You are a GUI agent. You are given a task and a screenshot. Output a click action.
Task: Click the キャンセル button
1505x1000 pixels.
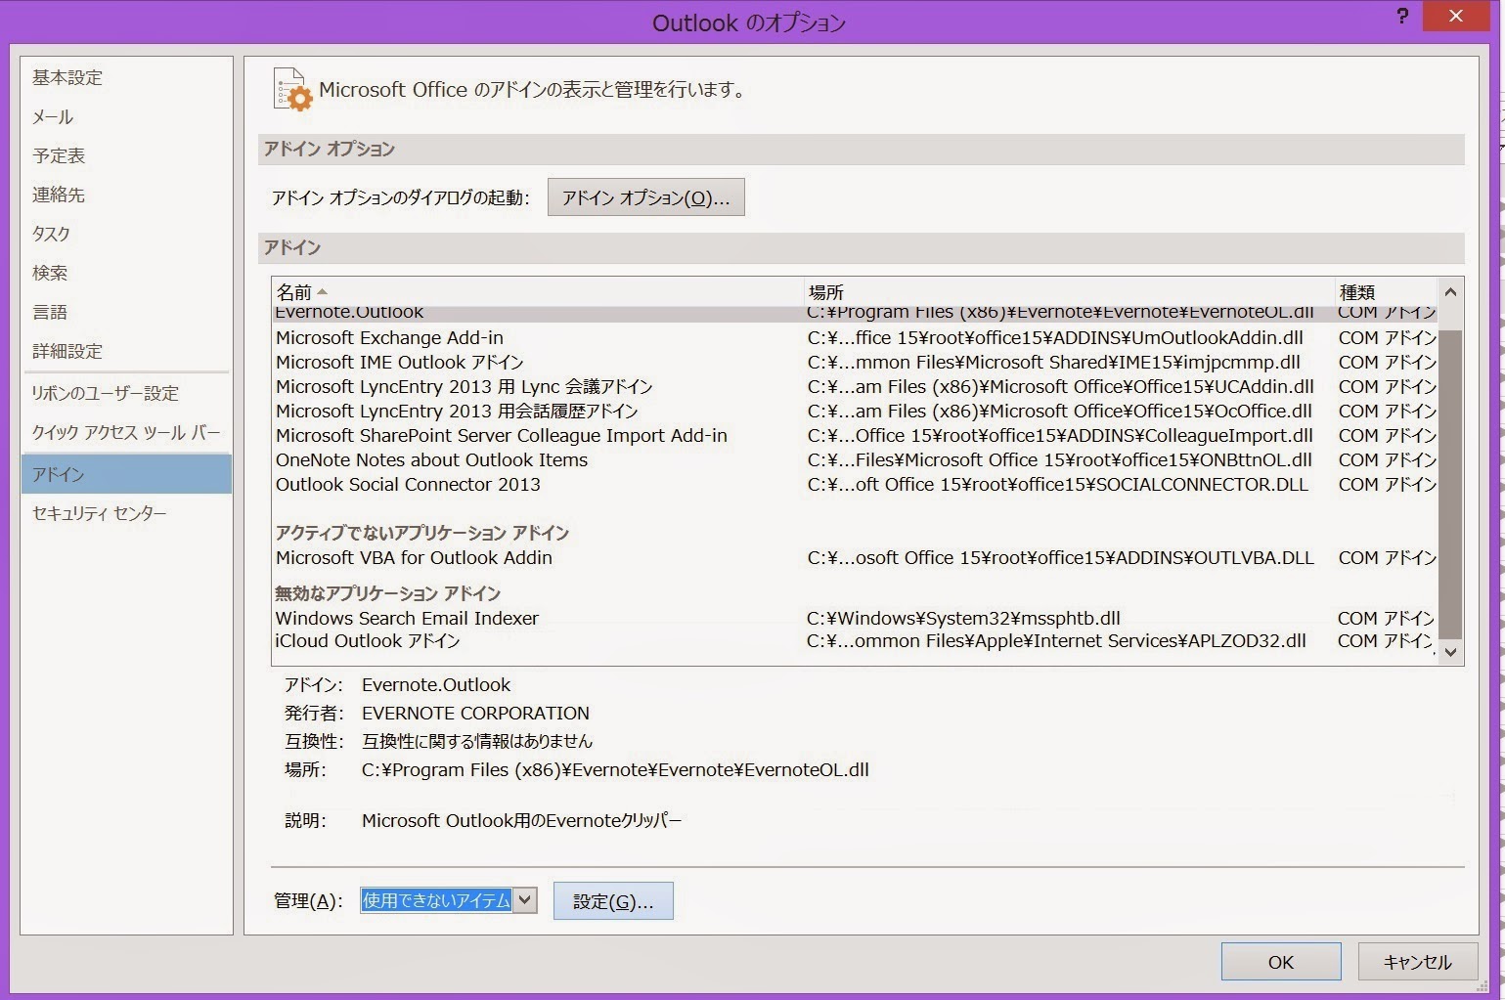pos(1417,962)
